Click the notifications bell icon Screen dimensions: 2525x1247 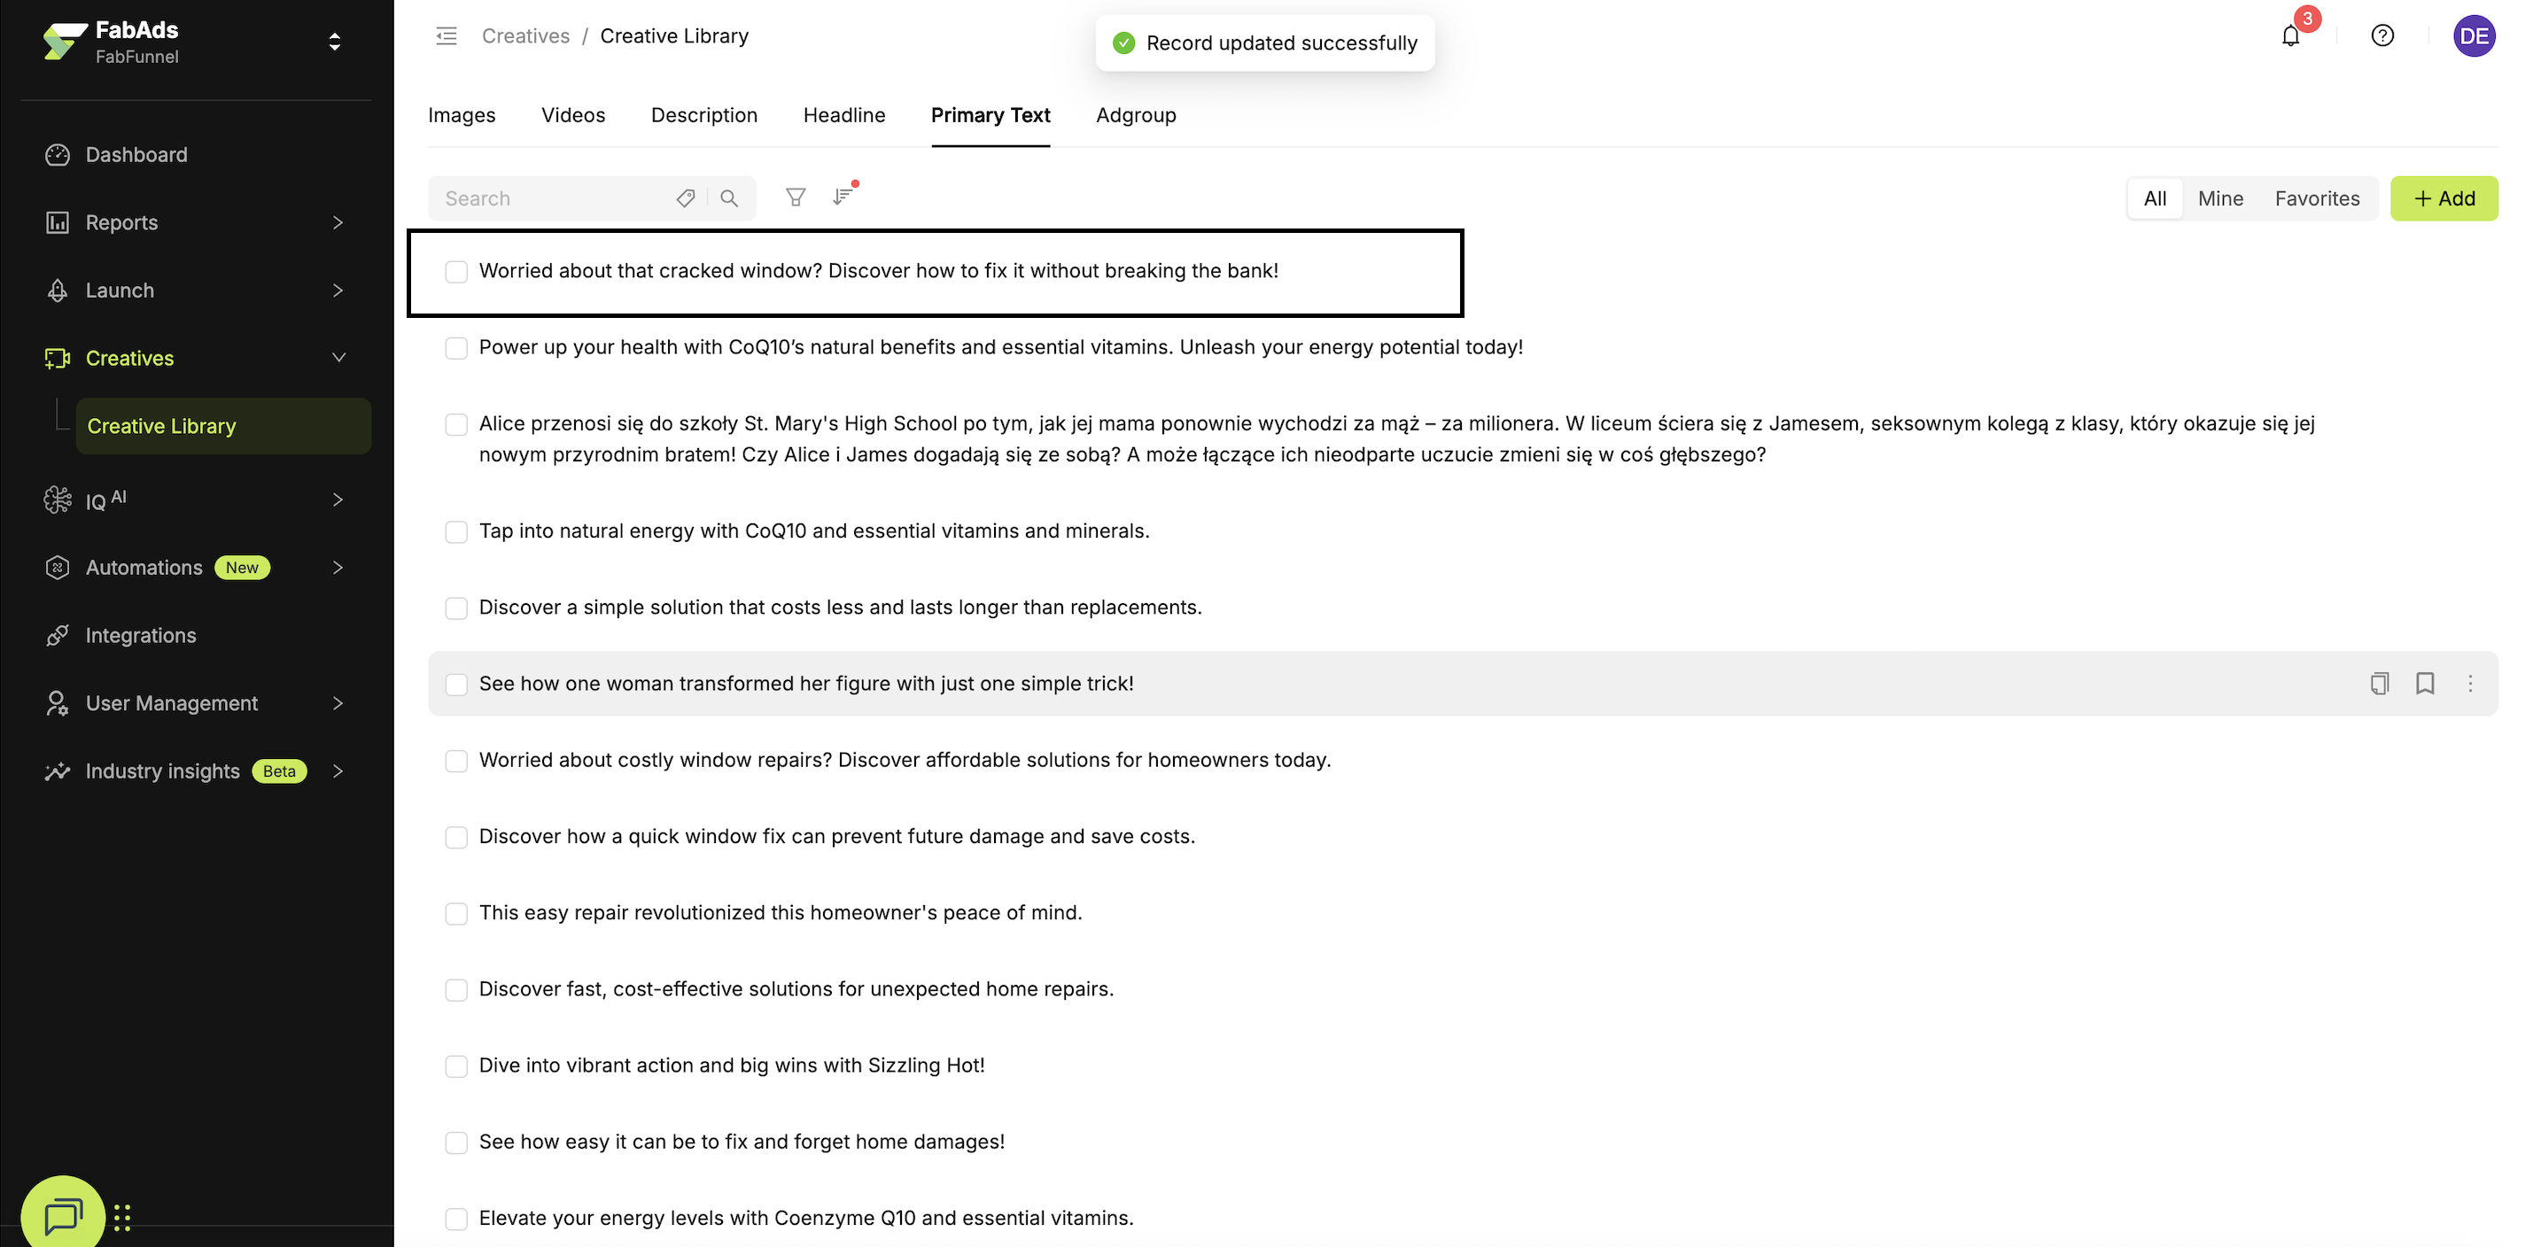[2289, 37]
